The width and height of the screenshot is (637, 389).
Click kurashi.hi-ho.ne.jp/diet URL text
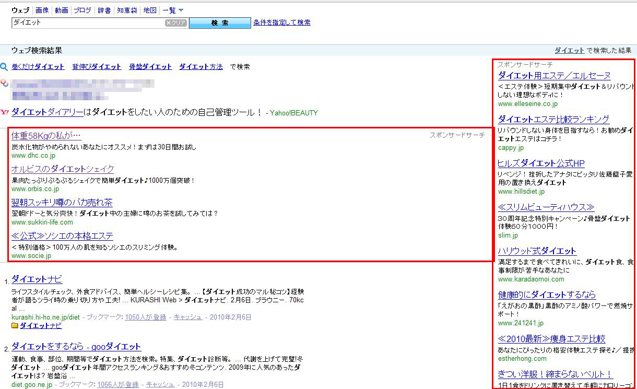coord(45,317)
